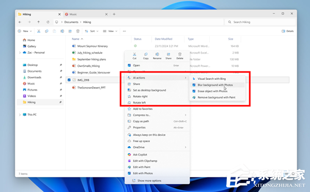Sort by the Date Modified column header
This screenshot has width=310, height=192.
(163, 39)
